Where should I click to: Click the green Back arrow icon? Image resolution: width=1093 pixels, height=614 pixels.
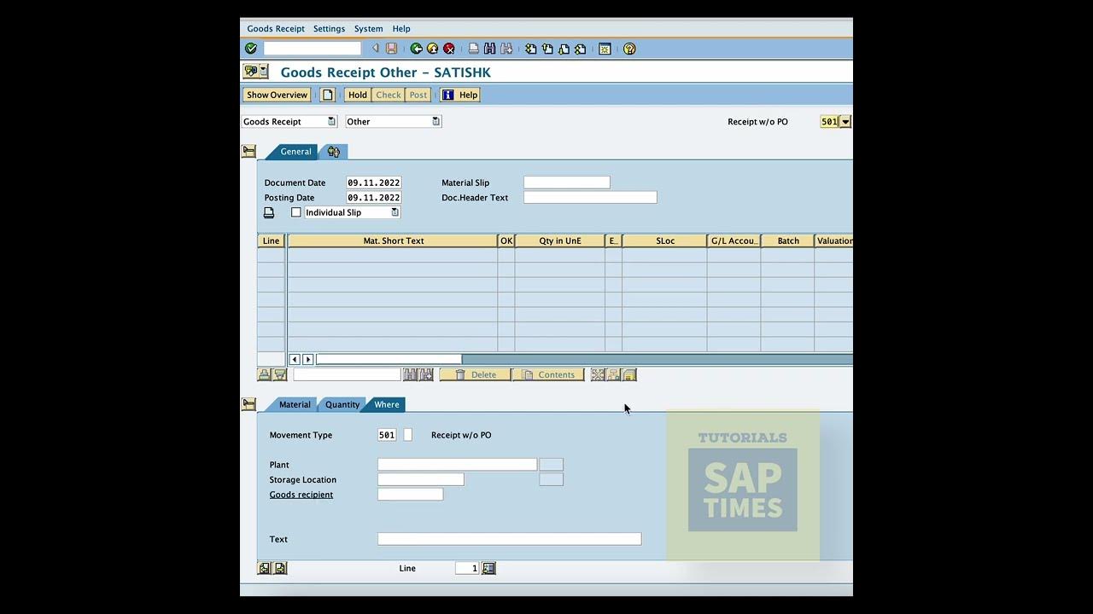(416, 49)
